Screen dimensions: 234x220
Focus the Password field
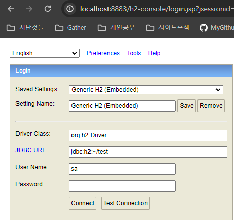click(122, 186)
